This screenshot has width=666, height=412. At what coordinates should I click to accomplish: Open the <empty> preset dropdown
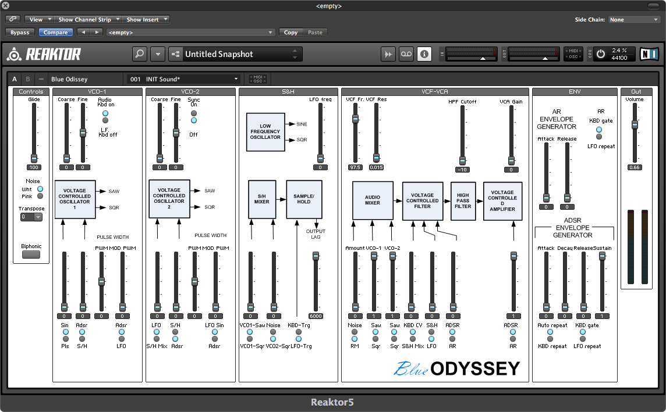coord(190,32)
